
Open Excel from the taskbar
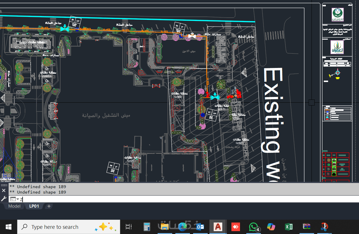pyautogui.click(x=289, y=227)
